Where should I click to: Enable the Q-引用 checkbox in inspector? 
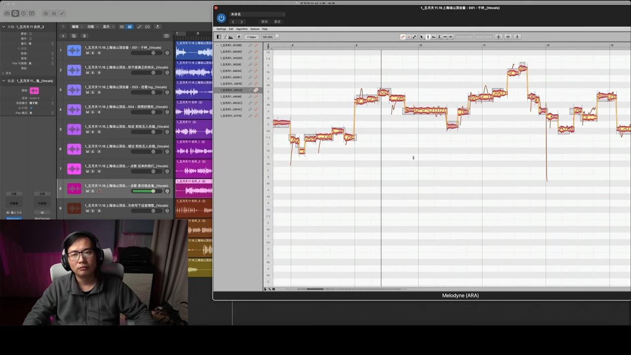31,108
